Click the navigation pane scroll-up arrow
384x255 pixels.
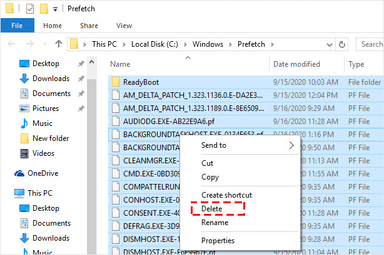coord(91,62)
